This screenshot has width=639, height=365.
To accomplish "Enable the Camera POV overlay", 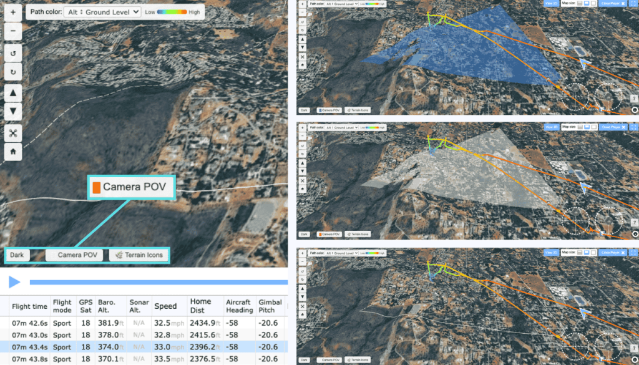I will (75, 255).
